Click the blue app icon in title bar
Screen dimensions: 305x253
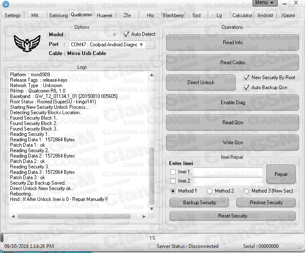[6, 4]
